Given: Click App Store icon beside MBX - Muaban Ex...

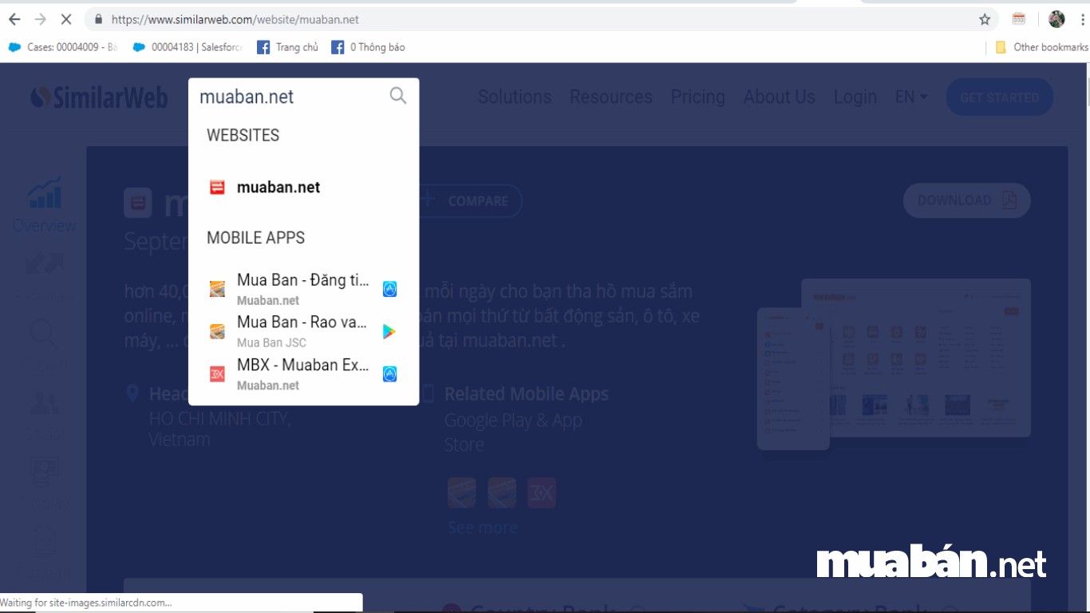Looking at the screenshot, I should point(389,374).
